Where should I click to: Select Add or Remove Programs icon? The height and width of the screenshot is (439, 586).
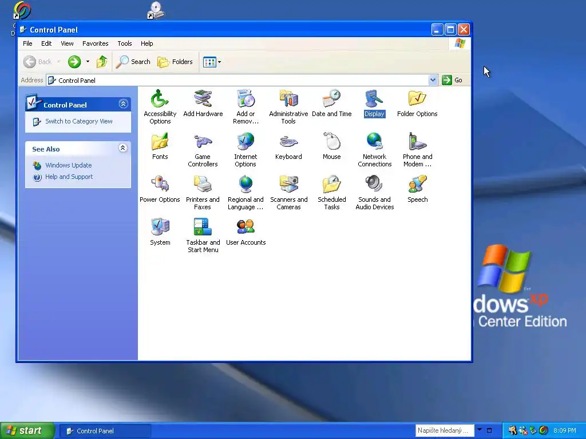[x=246, y=106]
